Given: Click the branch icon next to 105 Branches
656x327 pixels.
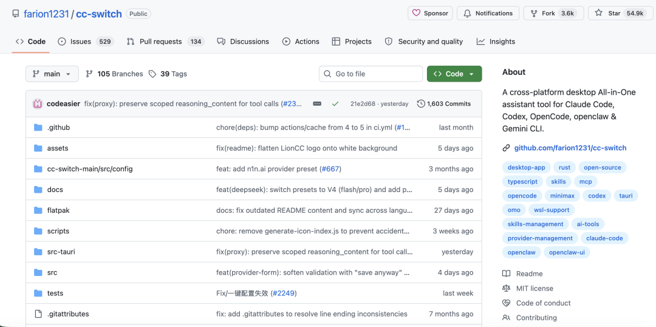Looking at the screenshot, I should 89,74.
